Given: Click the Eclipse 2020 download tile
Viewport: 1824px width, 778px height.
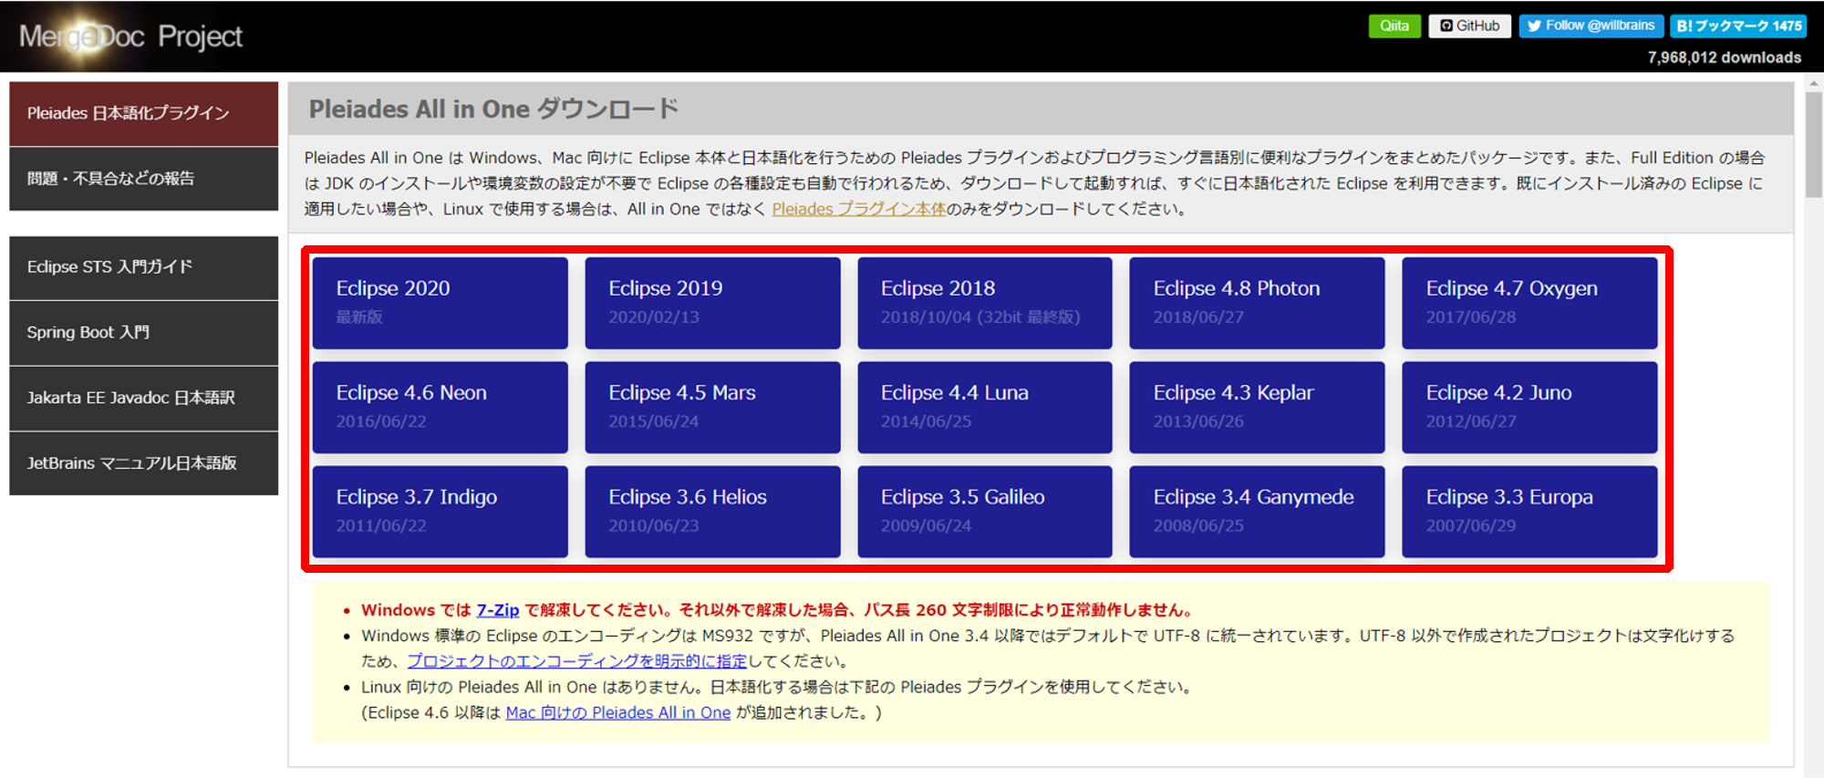Looking at the screenshot, I should pyautogui.click(x=440, y=303).
